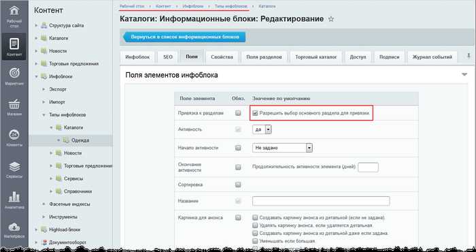
Task: Follow the Контент breadcrumb link
Action: coord(163,6)
